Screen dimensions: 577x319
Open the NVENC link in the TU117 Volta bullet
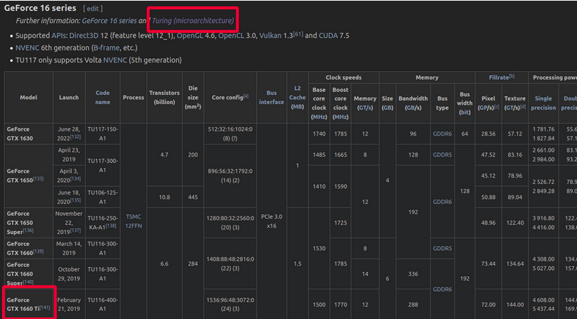[115, 60]
